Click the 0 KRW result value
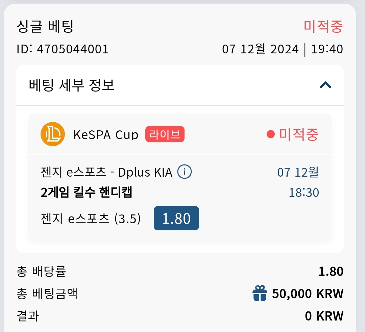The height and width of the screenshot is (332, 365). pos(324,316)
